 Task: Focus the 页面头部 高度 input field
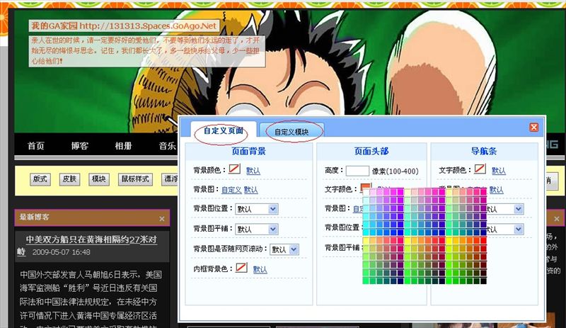click(357, 171)
